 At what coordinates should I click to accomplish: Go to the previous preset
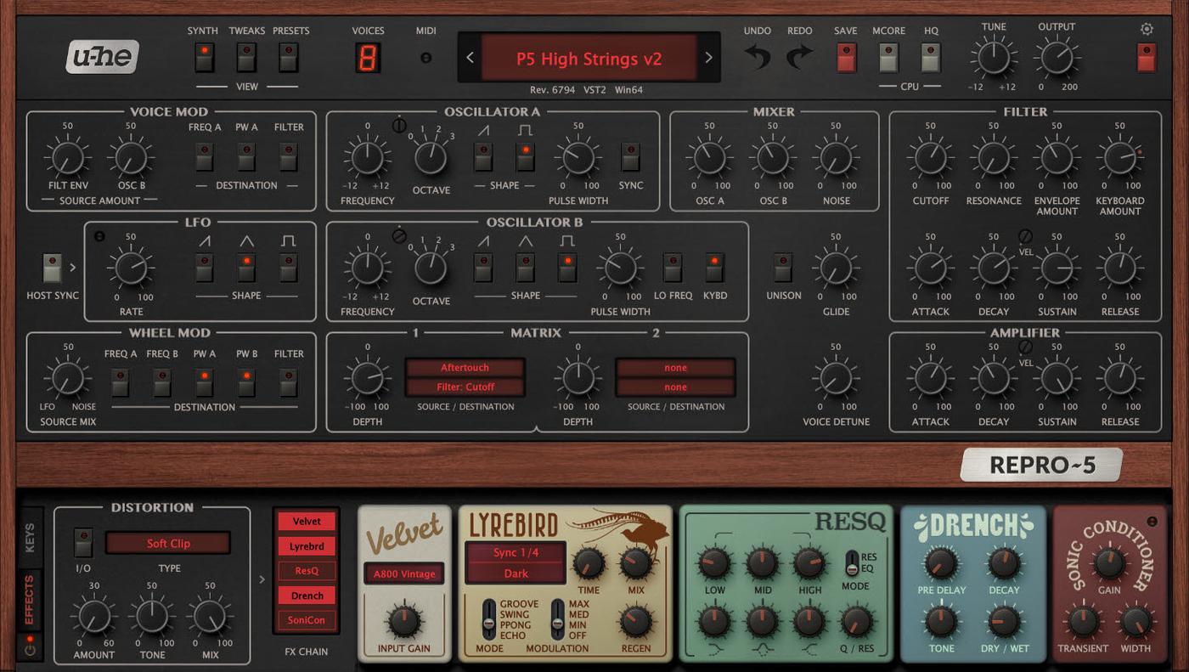click(471, 58)
